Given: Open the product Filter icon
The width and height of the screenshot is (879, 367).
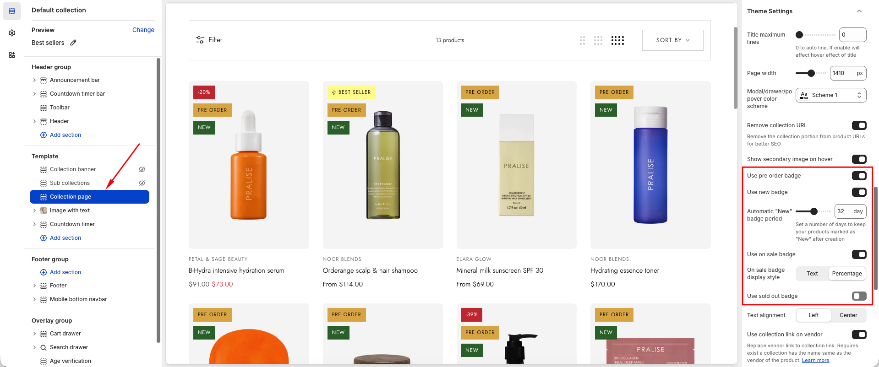Looking at the screenshot, I should (x=200, y=40).
